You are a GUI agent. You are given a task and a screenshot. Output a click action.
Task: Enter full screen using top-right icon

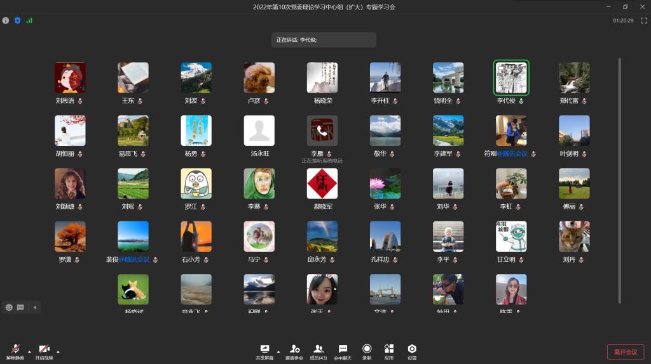pos(643,20)
